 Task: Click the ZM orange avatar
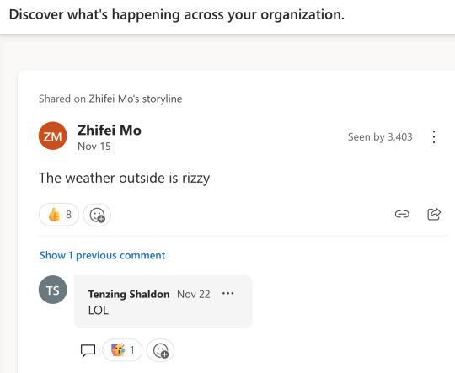pyautogui.click(x=53, y=136)
